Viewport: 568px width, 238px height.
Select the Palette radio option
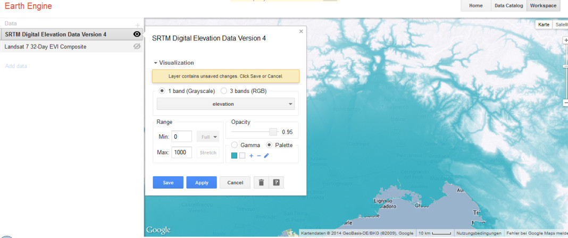[269, 145]
